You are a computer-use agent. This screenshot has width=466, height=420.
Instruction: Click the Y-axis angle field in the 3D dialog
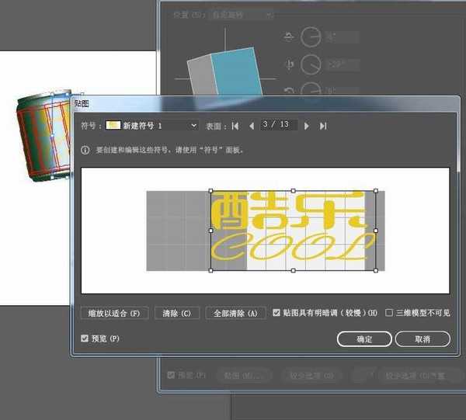point(343,64)
